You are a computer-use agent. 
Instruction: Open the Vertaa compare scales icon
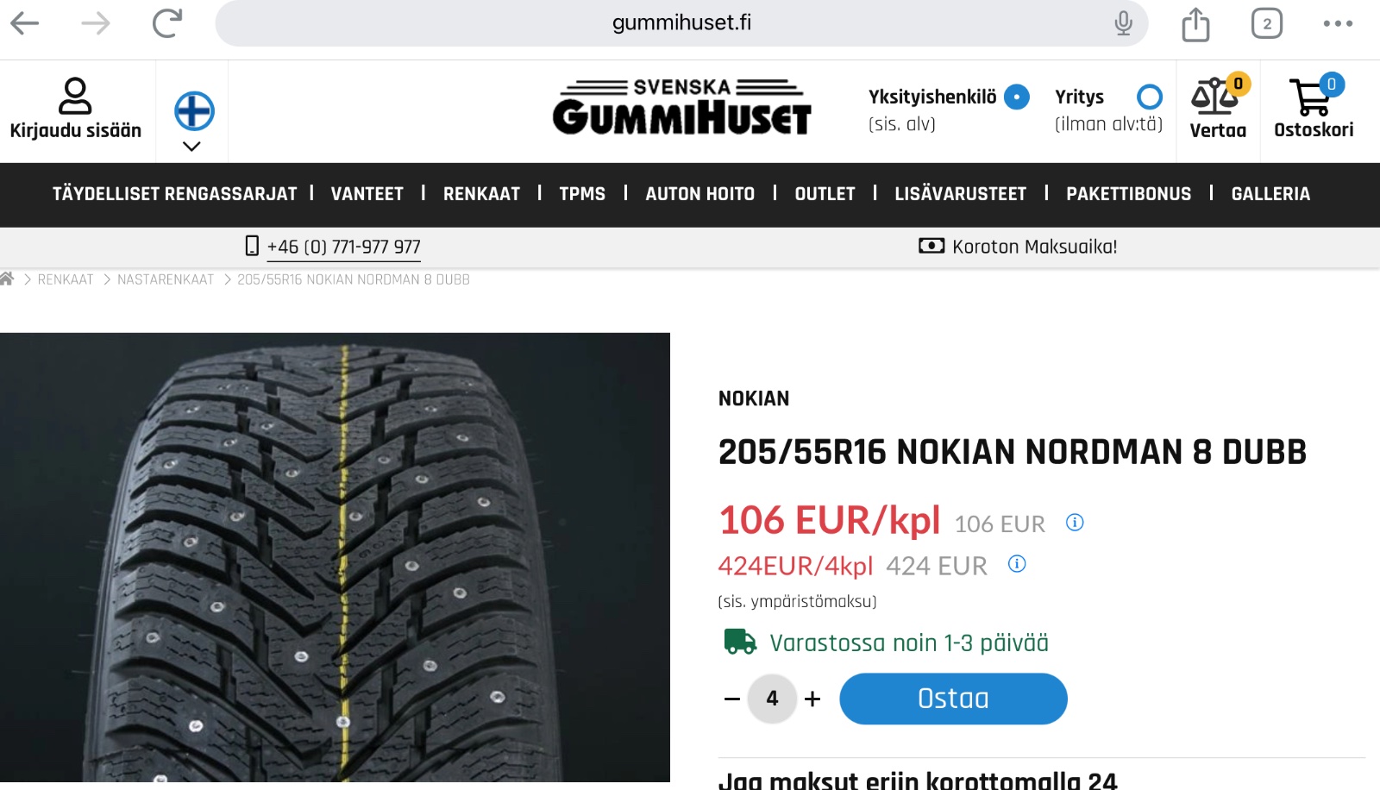[1218, 97]
